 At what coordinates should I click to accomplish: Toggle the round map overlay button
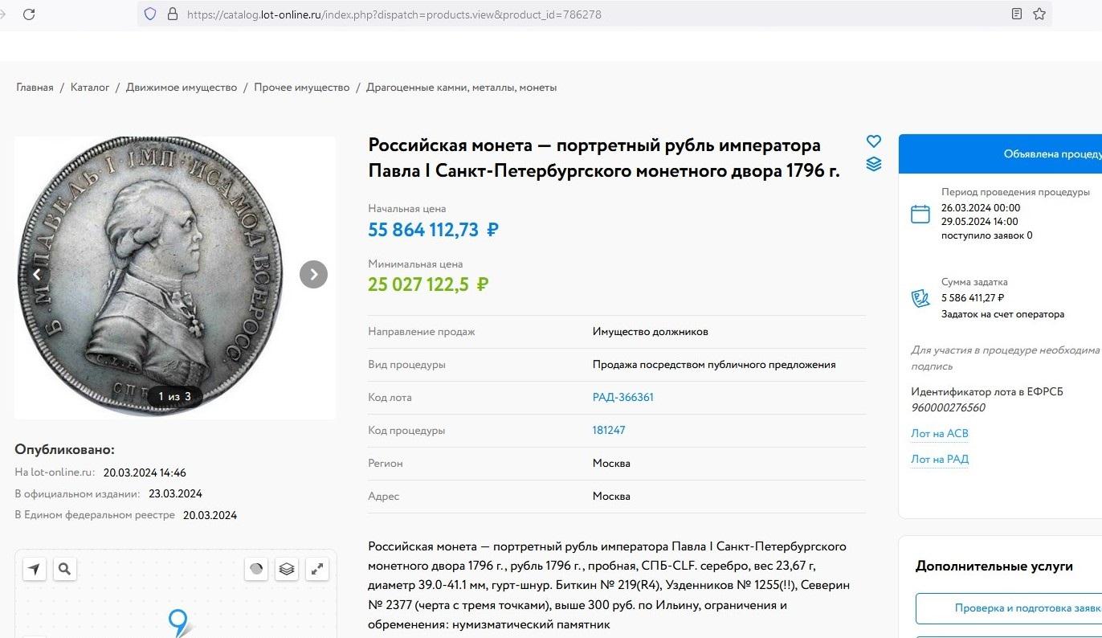tap(256, 569)
